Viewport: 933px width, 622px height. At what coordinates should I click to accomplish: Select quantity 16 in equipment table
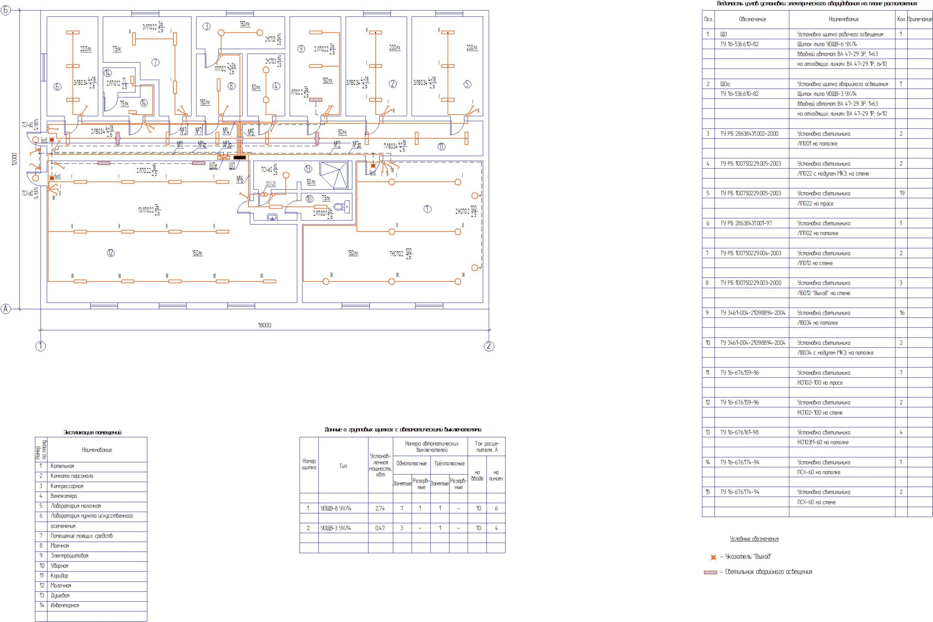point(902,313)
